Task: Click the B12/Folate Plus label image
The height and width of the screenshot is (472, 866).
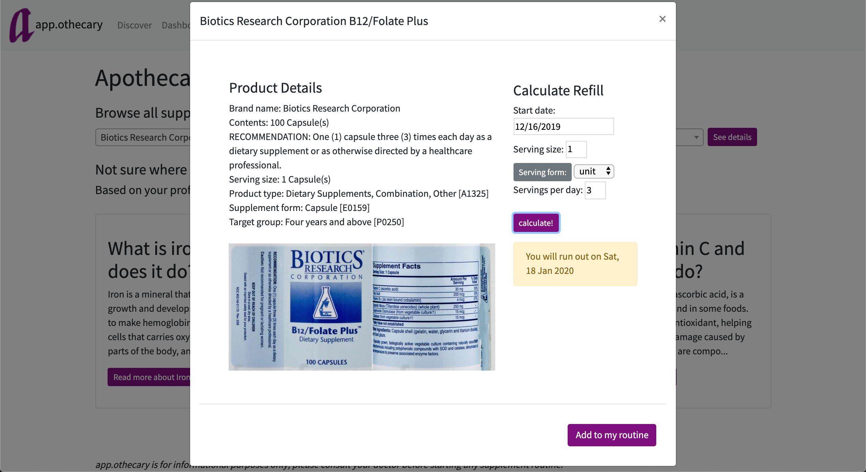Action: pyautogui.click(x=300, y=307)
